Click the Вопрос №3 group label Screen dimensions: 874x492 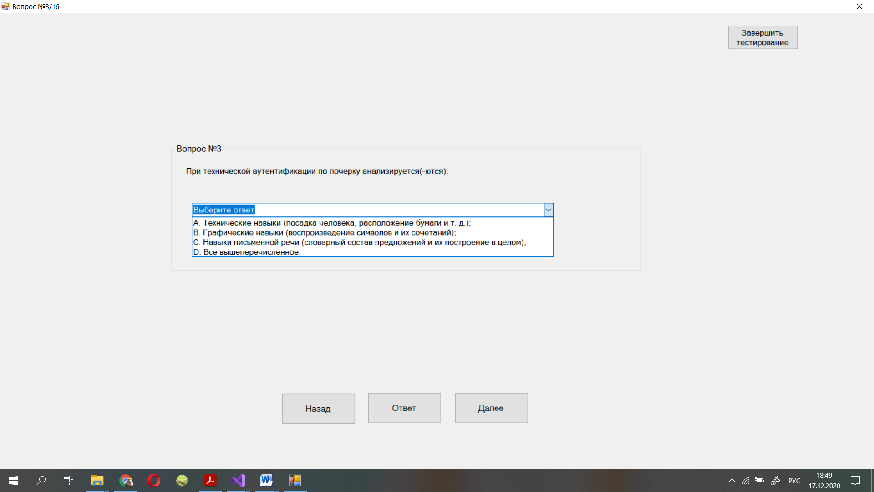click(198, 149)
